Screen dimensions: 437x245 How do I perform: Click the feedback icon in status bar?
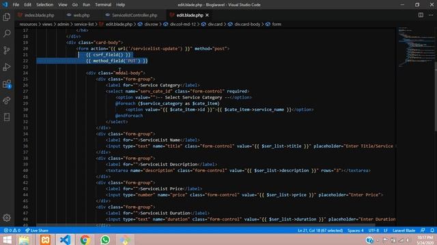point(423,231)
